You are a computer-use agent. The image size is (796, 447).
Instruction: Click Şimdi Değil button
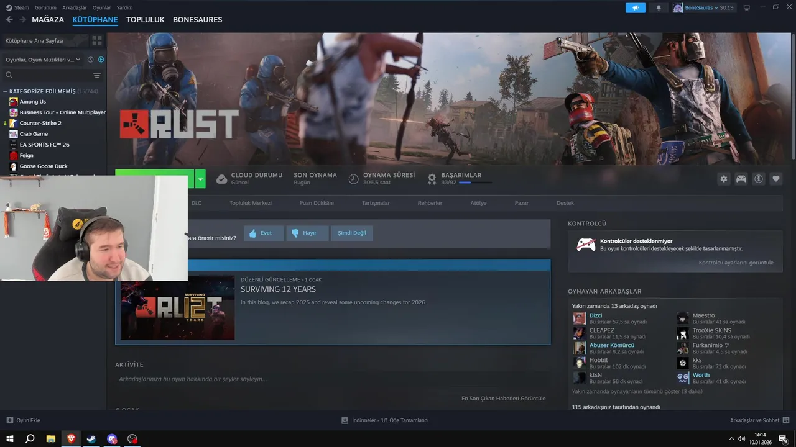[352, 233]
